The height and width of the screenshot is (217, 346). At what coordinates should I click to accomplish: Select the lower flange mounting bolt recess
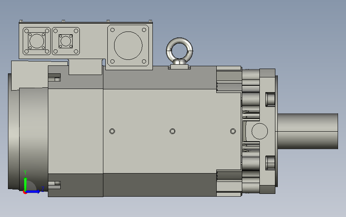pos(270,163)
